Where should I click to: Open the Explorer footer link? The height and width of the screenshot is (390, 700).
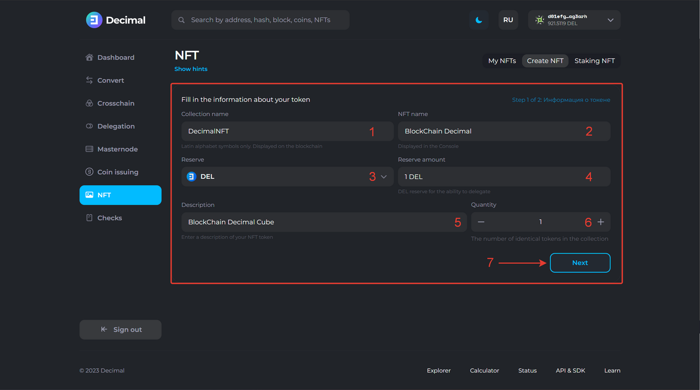[x=438, y=371]
